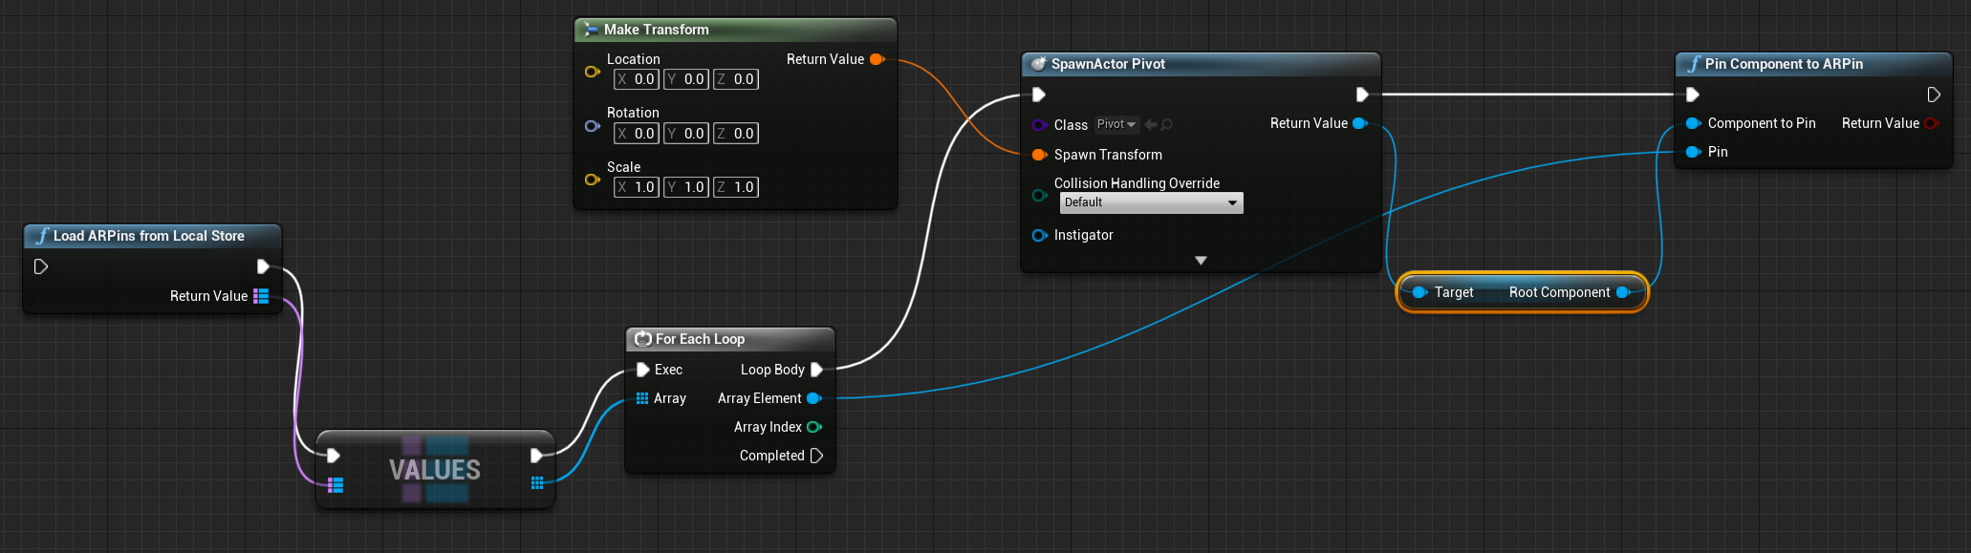Select Pin Component to ARPin node title
The width and height of the screenshot is (1971, 553).
(x=1784, y=64)
